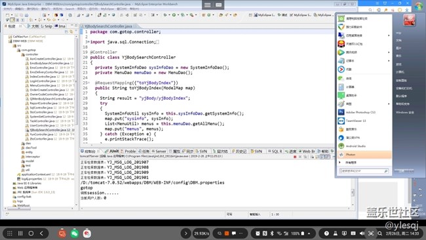Open the Server tab in the bottom panel
This screenshot has width=426, height=240.
click(x=159, y=151)
